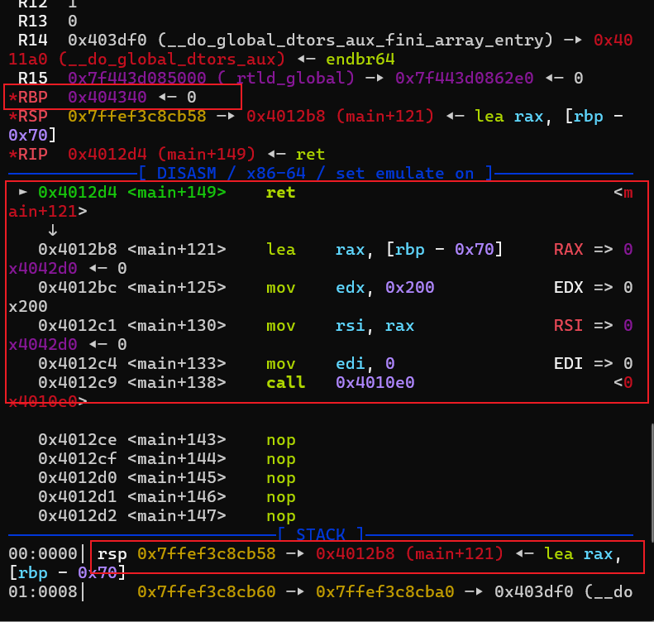The width and height of the screenshot is (654, 622).
Task: Click address 0x4012c1 <main+130>
Action: coord(131,325)
